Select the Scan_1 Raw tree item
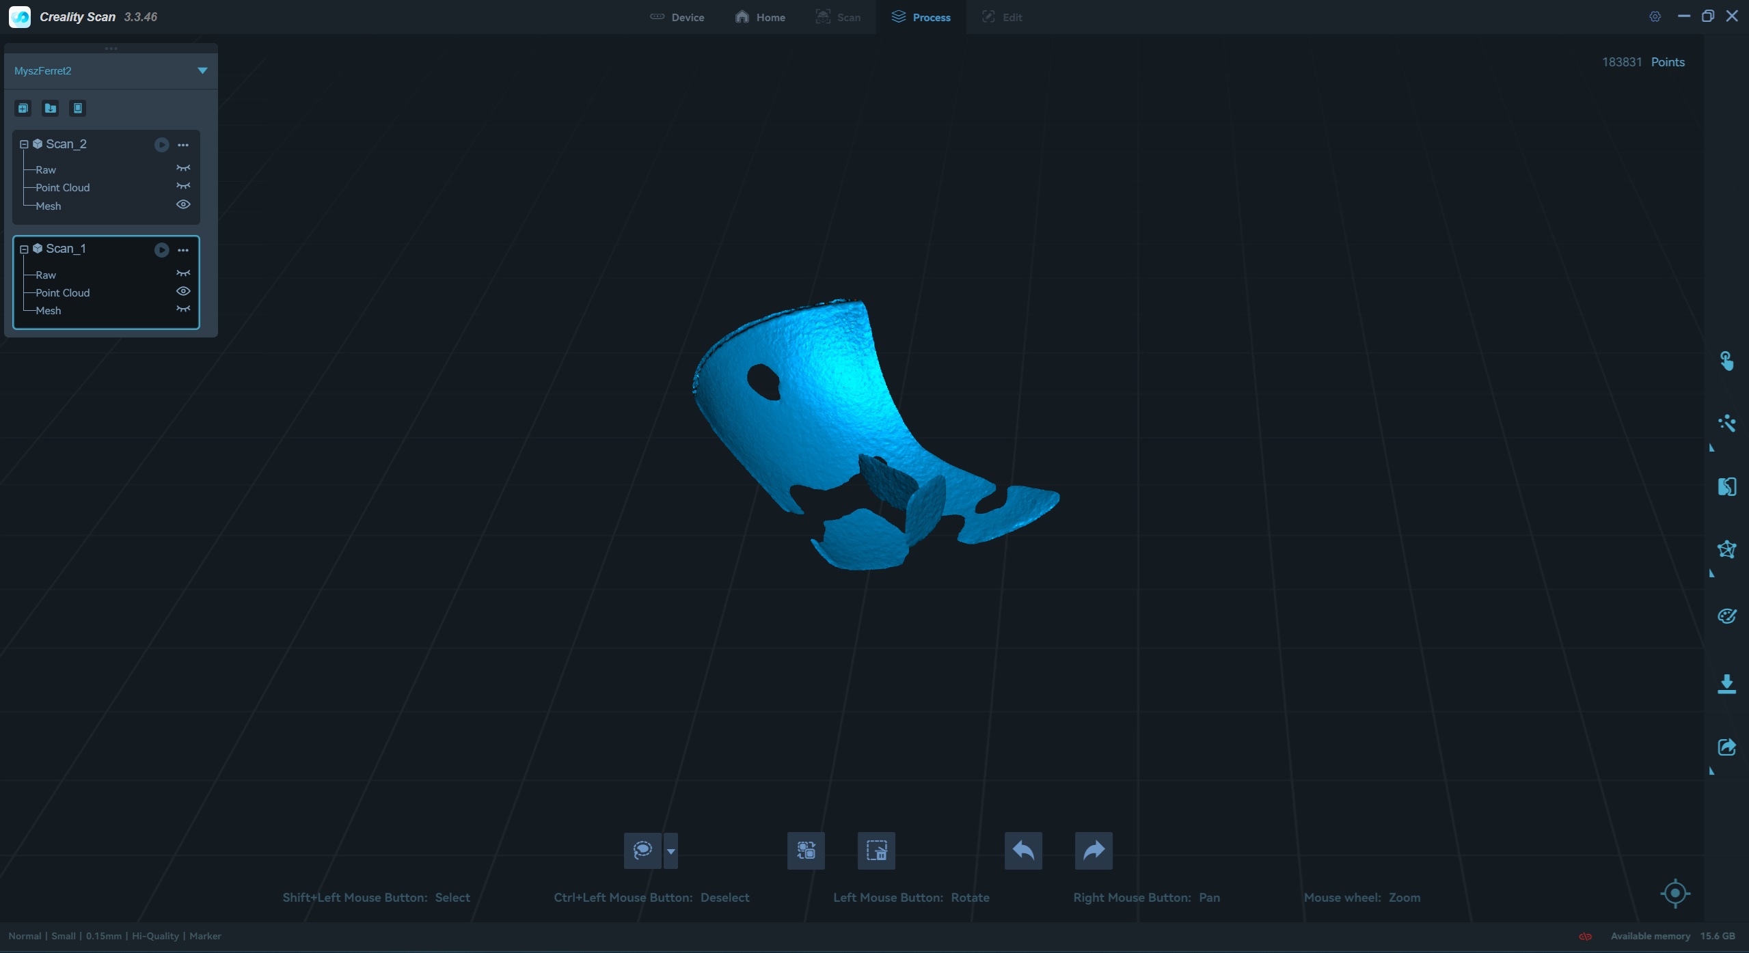Viewport: 1749px width, 953px height. coord(46,275)
